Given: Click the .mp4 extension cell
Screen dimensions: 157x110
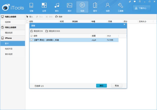Looking at the screenshot, I should [x=94, y=40].
